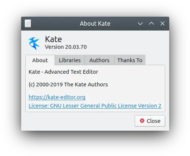Click the large Kate heading text
This screenshot has height=156, width=190.
pos(53,39)
